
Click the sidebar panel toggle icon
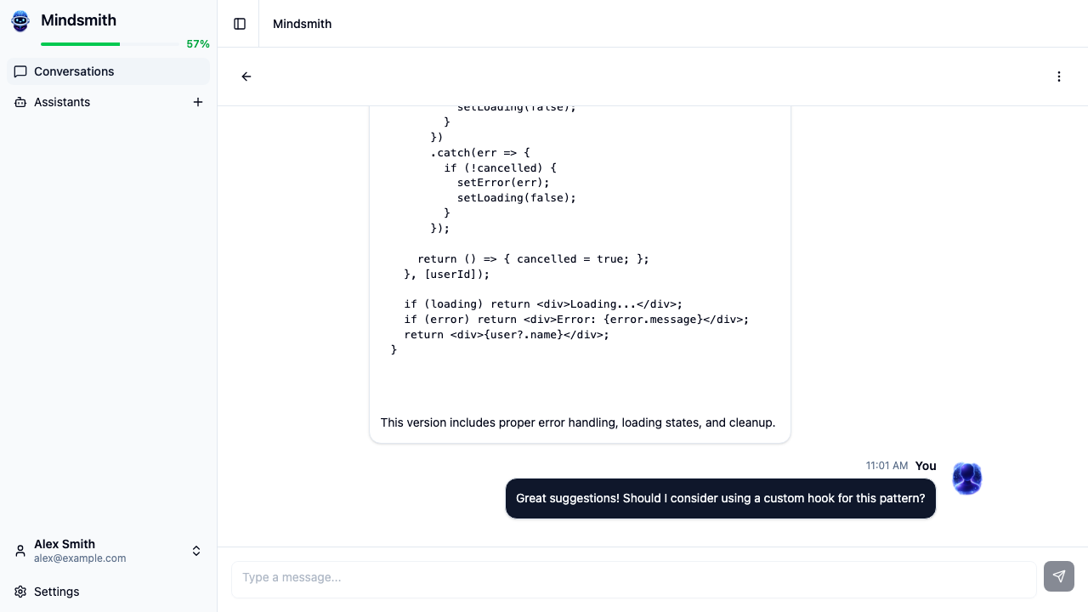coord(238,24)
